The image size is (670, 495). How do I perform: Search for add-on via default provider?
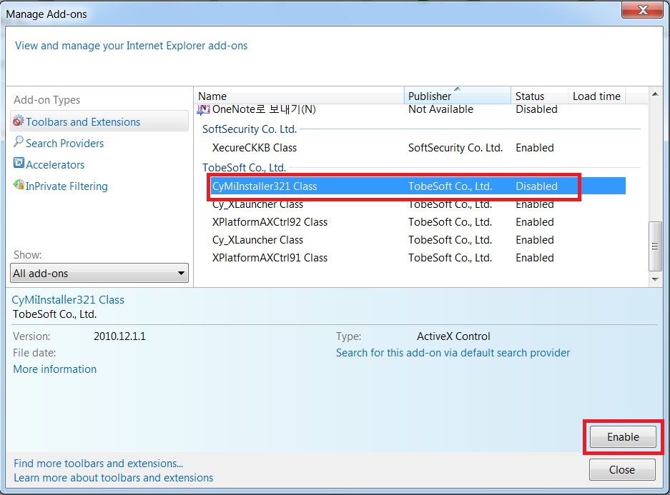tap(453, 353)
